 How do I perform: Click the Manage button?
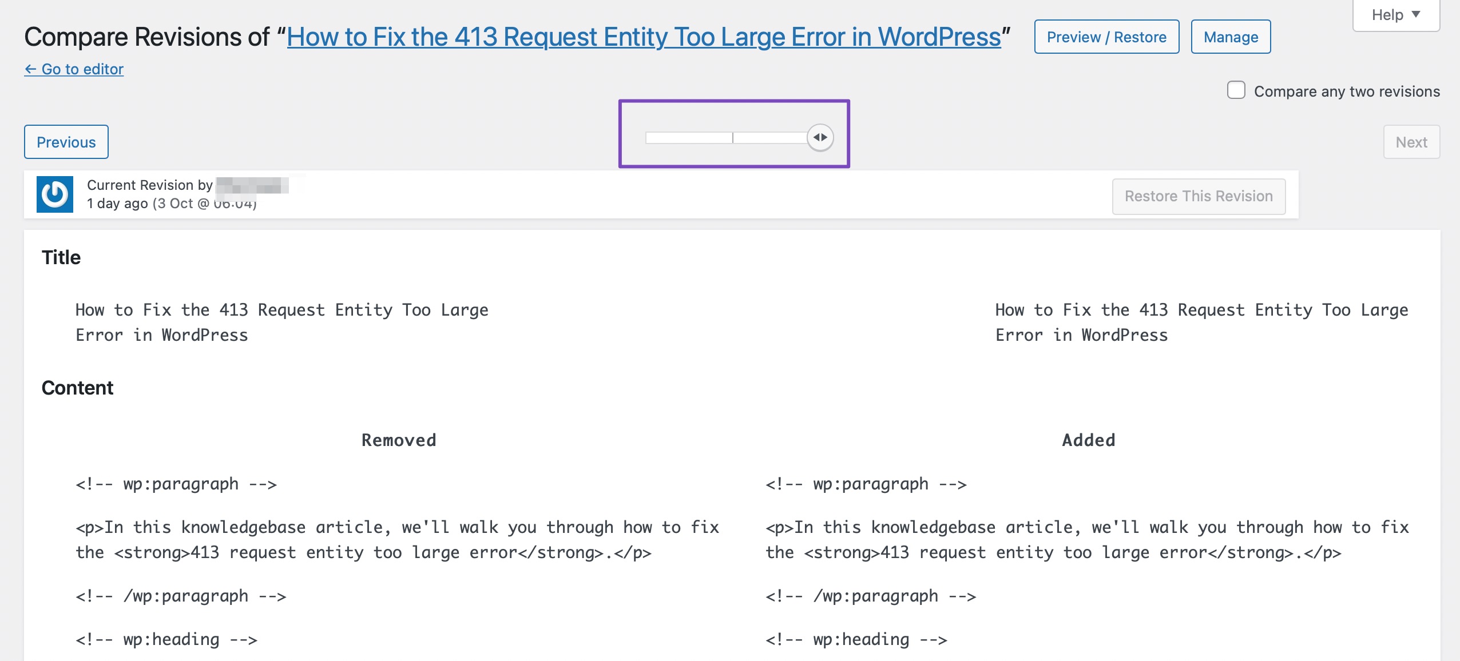pos(1231,37)
